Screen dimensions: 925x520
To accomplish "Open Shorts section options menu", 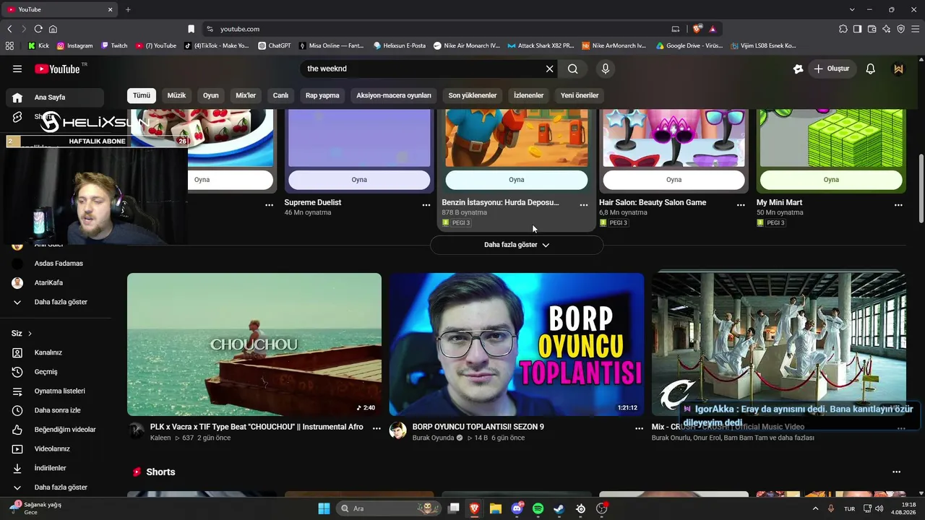I will [x=897, y=472].
